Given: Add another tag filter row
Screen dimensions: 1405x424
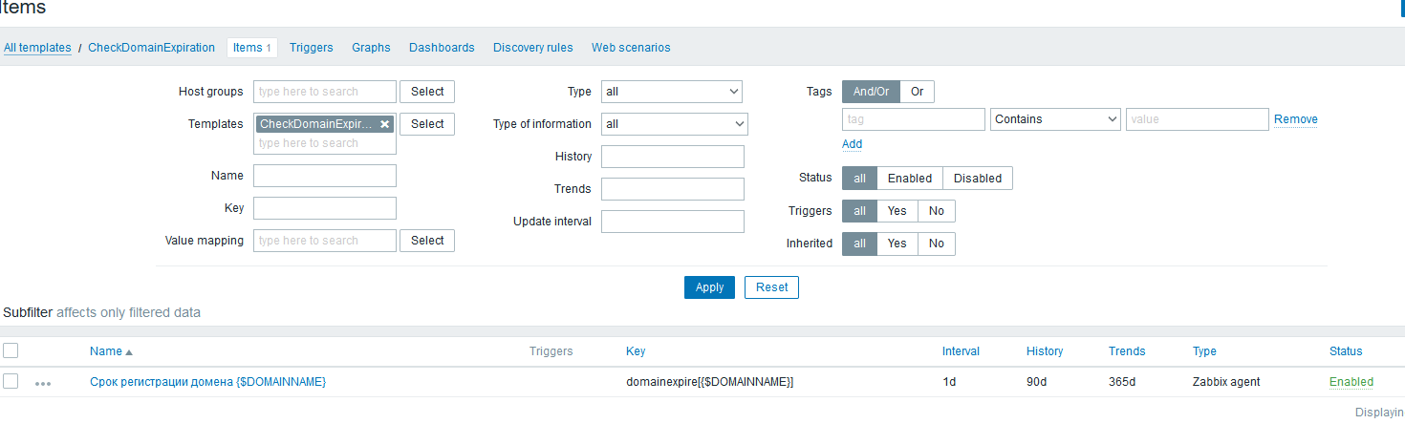Looking at the screenshot, I should coord(852,144).
